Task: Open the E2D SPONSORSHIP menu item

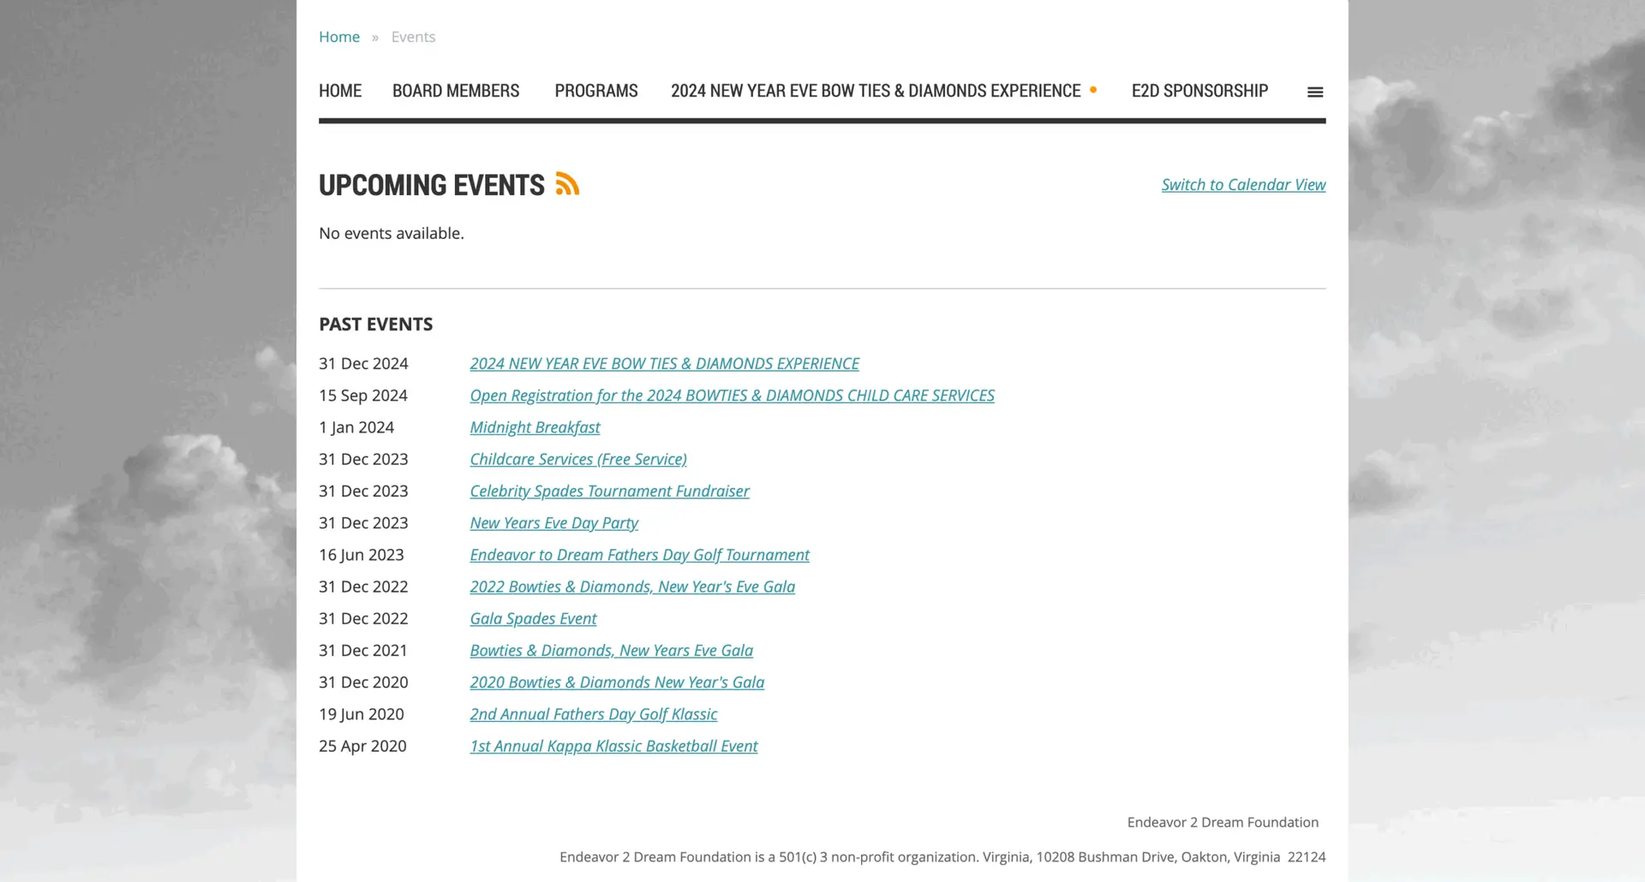Action: [1199, 91]
